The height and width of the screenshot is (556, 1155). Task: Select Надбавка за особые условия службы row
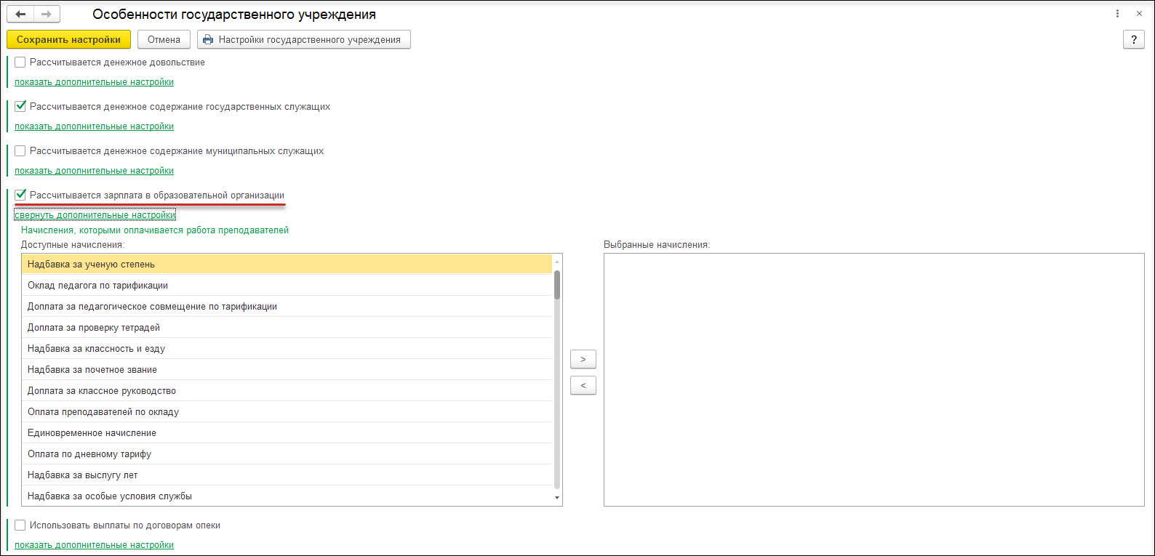287,496
